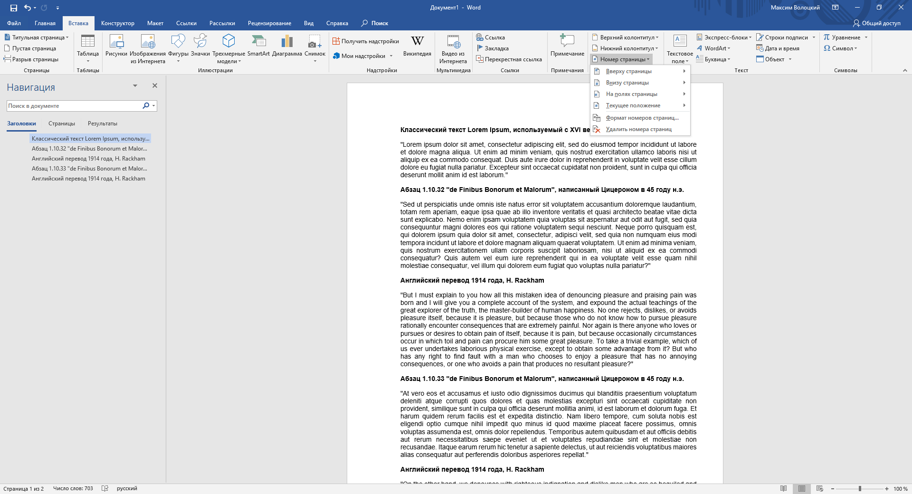Insert a Закладка bookmark
The height and width of the screenshot is (494, 912).
[x=493, y=48]
